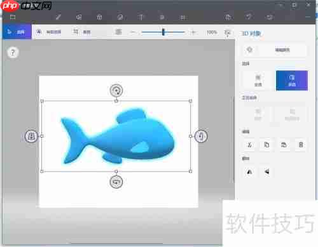The width and height of the screenshot is (318, 247).
Task: Click the Magic select button
Action: tap(49, 32)
